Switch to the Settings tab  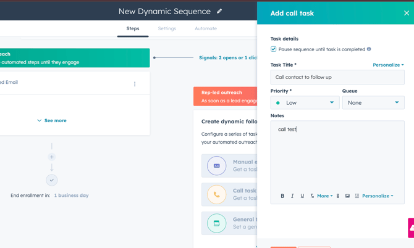pos(167,28)
